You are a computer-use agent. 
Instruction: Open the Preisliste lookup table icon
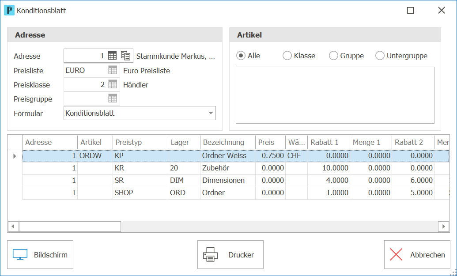click(x=113, y=70)
